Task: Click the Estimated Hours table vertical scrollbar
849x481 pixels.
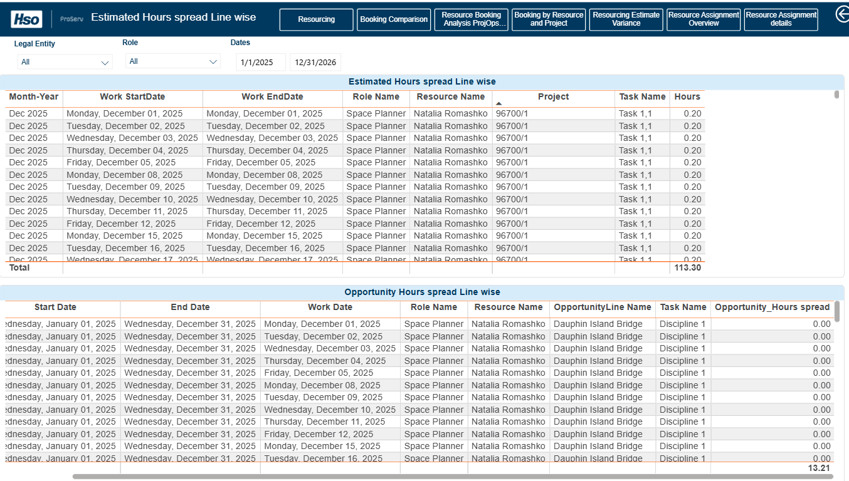Action: pos(836,95)
